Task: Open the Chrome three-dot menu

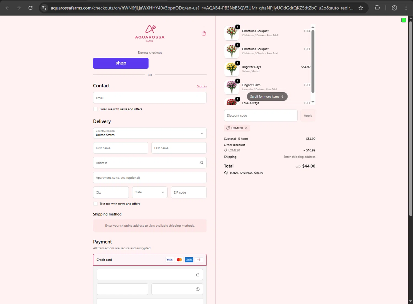Action: [x=406, y=8]
